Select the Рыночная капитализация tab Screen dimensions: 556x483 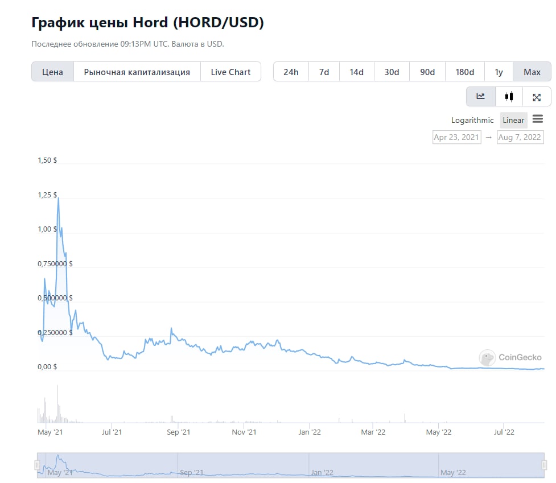[137, 72]
